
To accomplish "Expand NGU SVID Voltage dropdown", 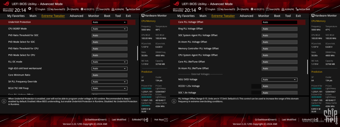I will (x=279, y=80).
